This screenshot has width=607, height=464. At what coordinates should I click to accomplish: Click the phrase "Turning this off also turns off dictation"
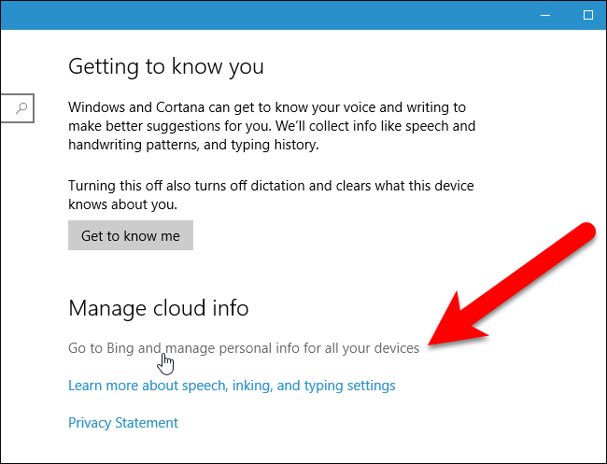click(201, 185)
